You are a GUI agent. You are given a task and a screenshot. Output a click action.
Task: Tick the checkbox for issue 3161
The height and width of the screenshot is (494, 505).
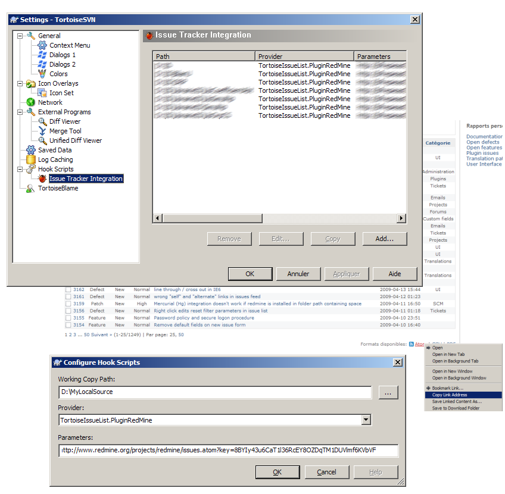tap(68, 297)
